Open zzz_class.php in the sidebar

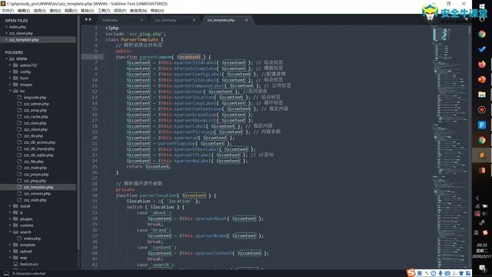35,123
